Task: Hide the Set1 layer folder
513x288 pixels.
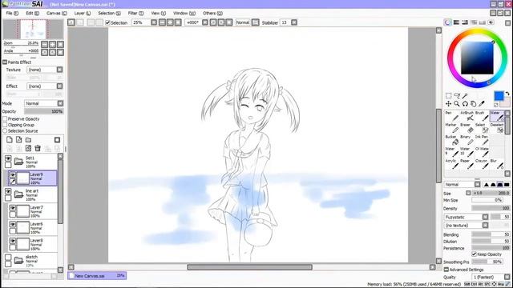Action: coord(8,158)
